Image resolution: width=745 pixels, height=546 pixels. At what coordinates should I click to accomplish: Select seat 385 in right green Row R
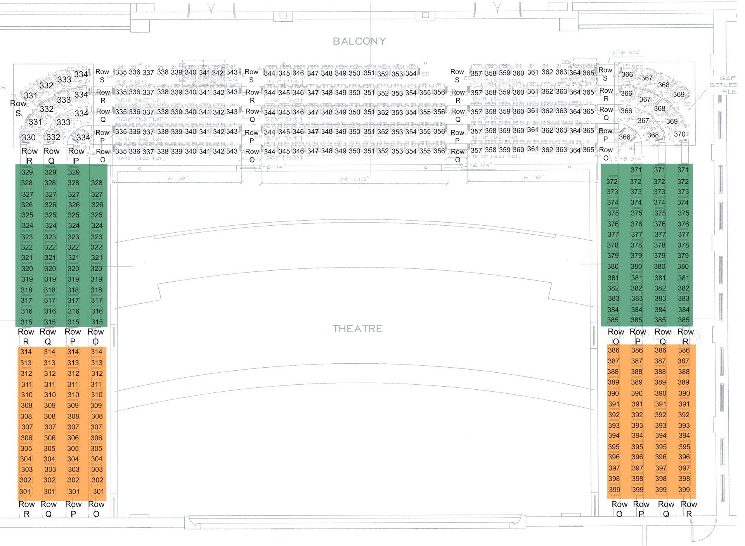click(x=684, y=320)
